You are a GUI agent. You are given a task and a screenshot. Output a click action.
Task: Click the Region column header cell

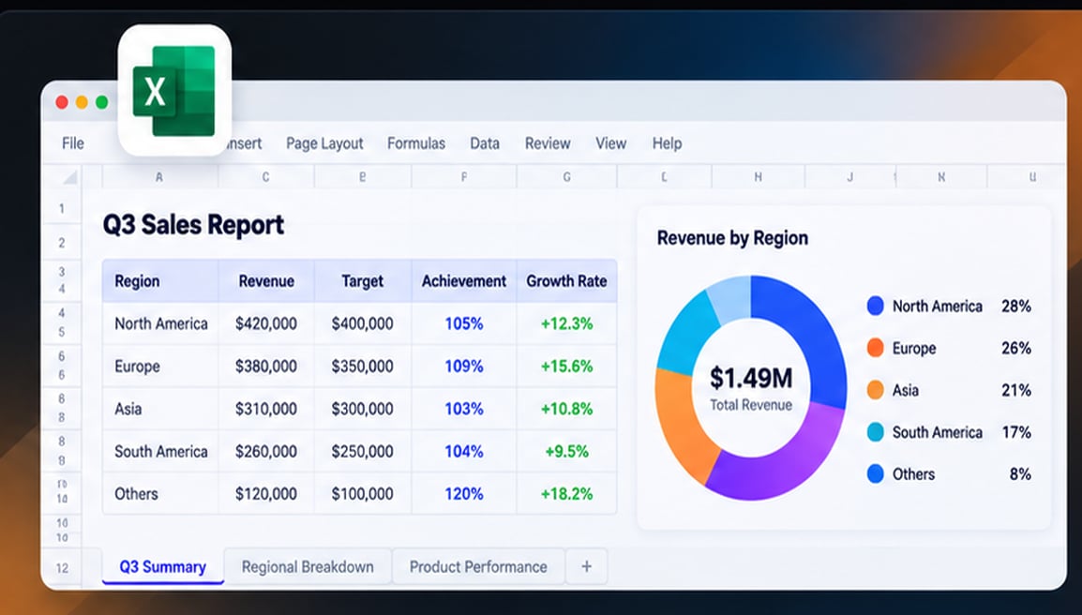tap(160, 281)
